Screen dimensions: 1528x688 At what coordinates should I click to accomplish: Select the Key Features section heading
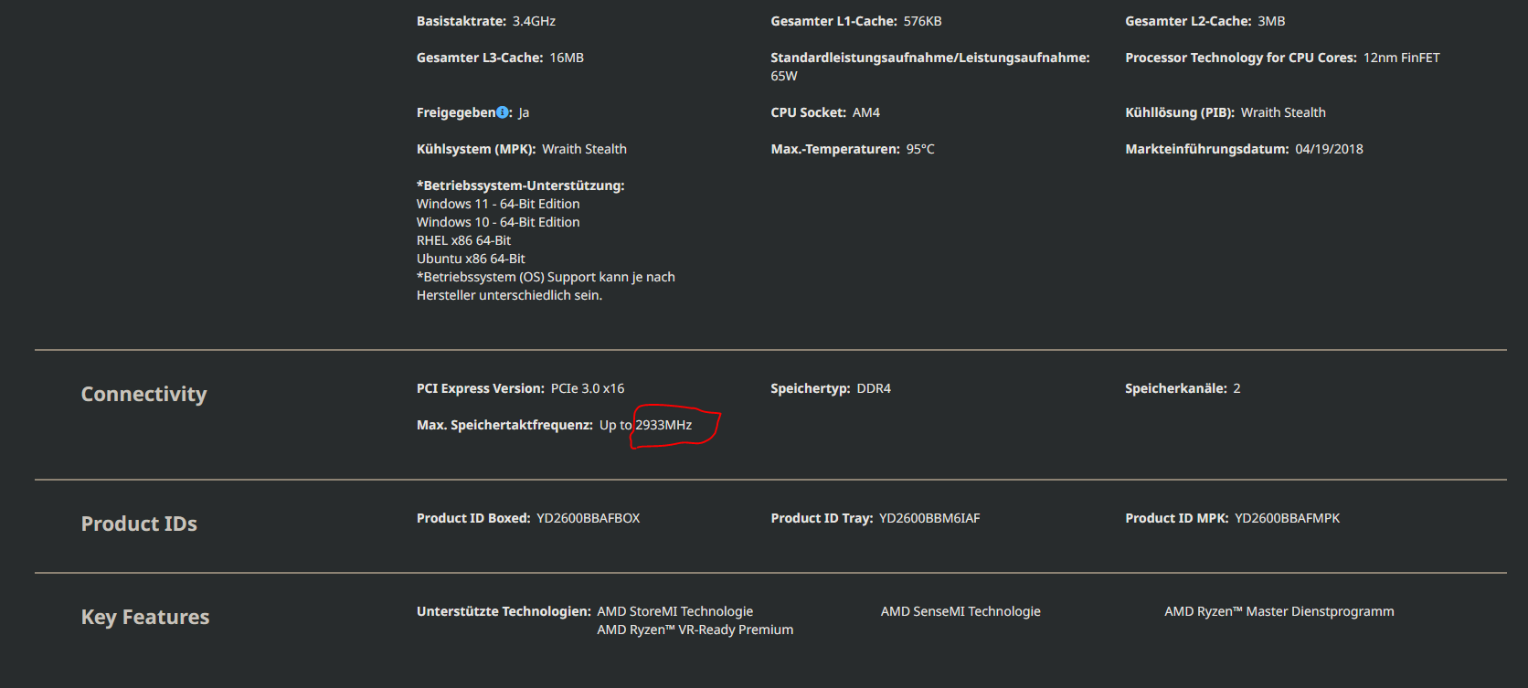(145, 617)
